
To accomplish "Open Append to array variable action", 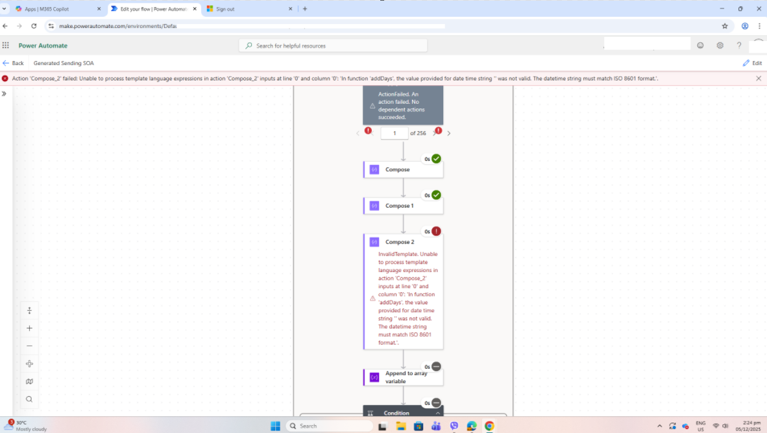I will point(404,377).
